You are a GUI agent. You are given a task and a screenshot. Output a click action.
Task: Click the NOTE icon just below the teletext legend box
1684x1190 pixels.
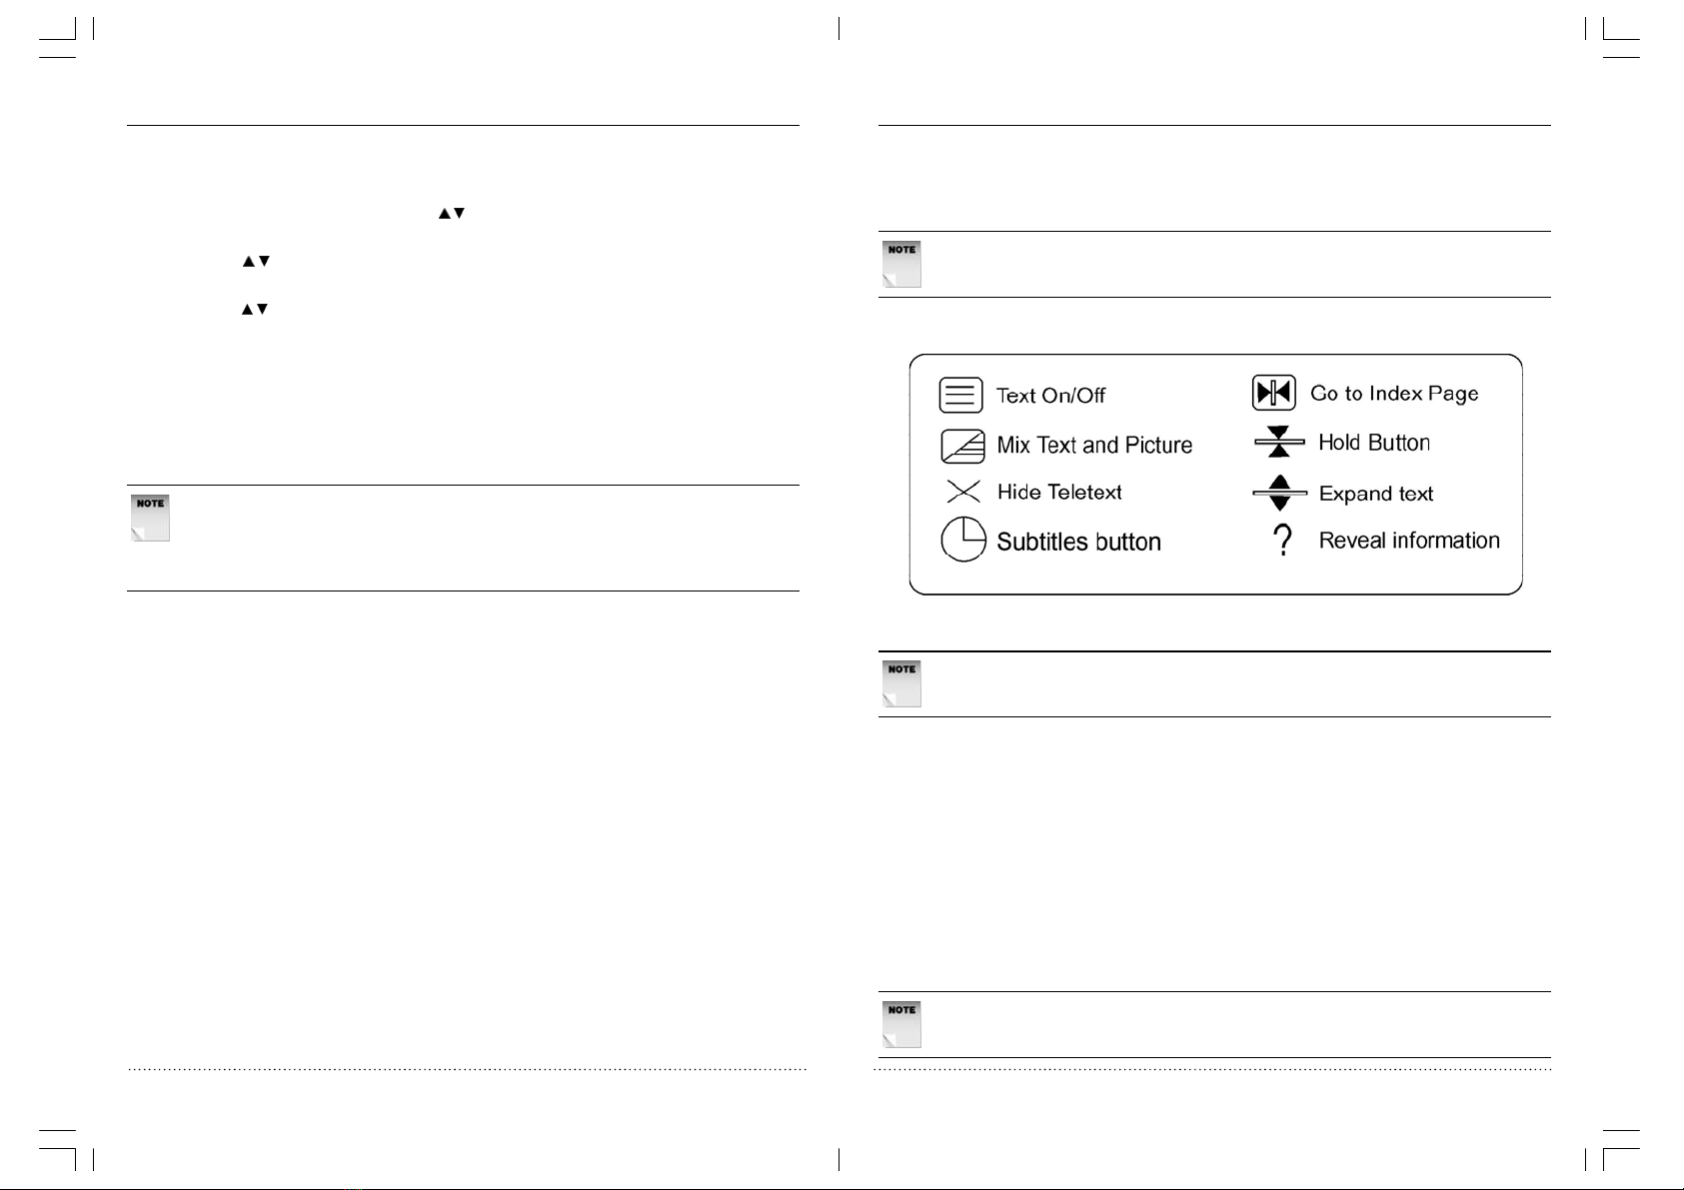901,683
